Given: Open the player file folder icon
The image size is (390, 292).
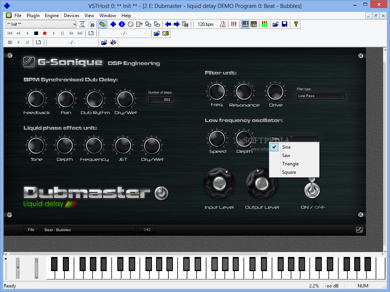Looking at the screenshot, I should [x=157, y=33].
